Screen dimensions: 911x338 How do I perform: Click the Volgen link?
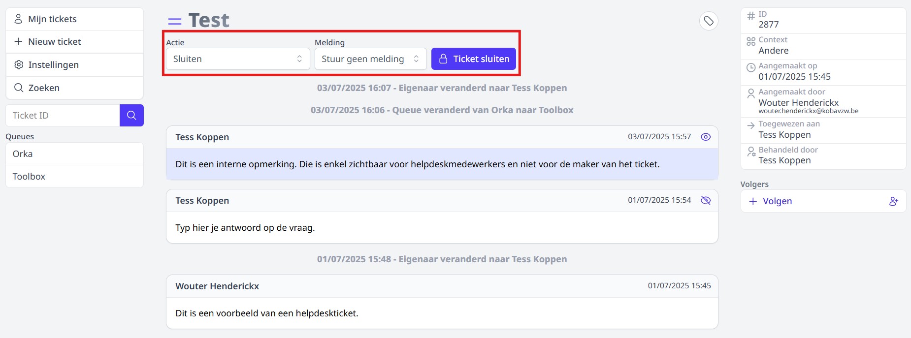click(777, 201)
